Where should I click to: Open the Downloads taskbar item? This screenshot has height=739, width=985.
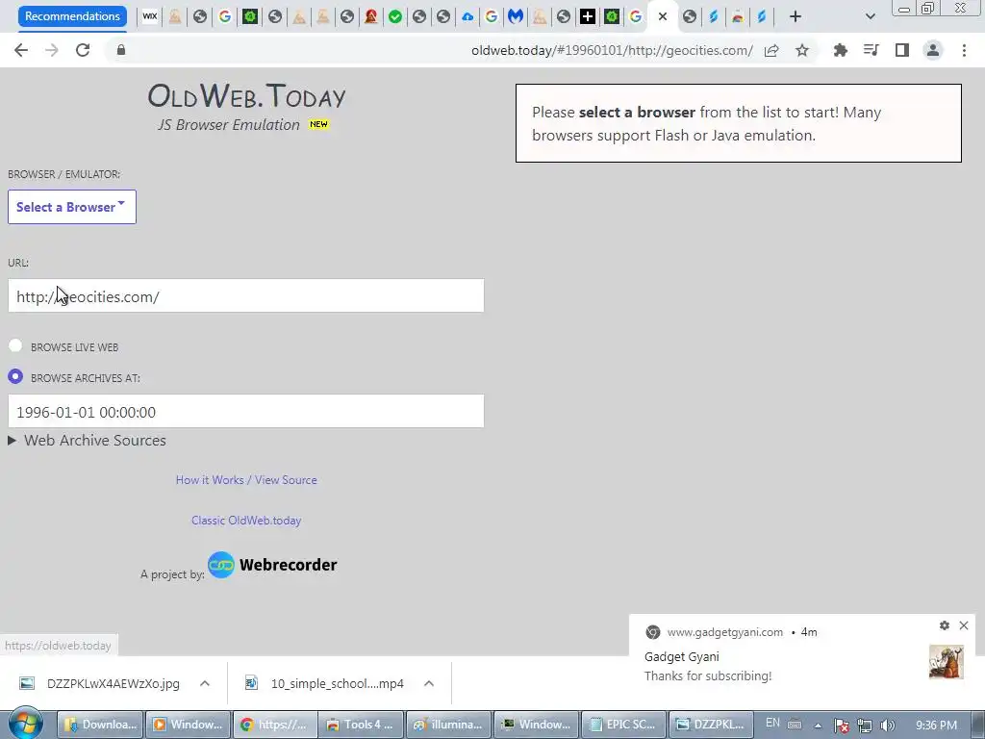100,725
